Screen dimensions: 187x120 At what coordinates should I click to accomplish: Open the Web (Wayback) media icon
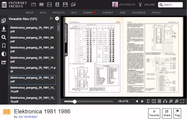[34, 5]
